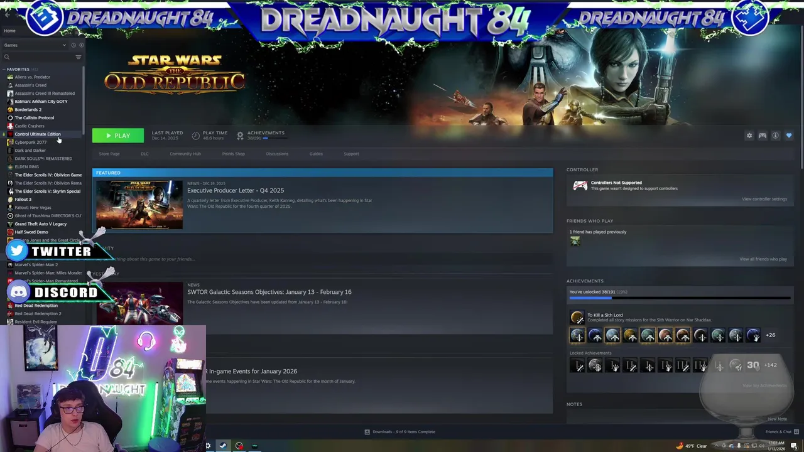804x452 pixels.
Task: Open the DLC tab
Action: pos(144,154)
